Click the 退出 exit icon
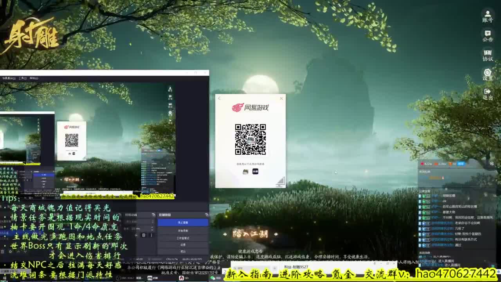501x282 pixels. pyautogui.click(x=487, y=94)
